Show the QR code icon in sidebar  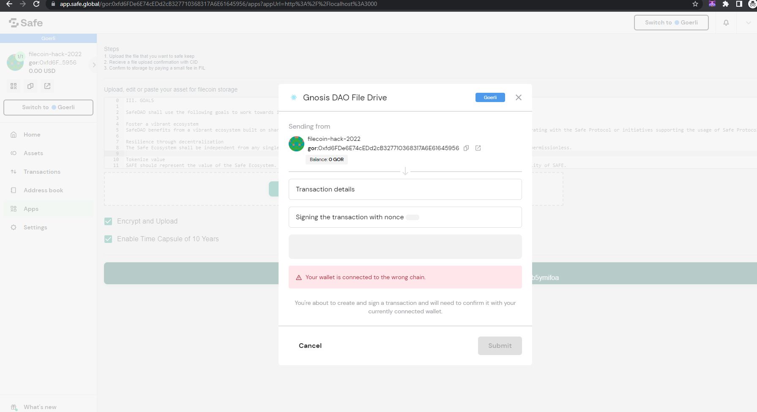coord(14,86)
